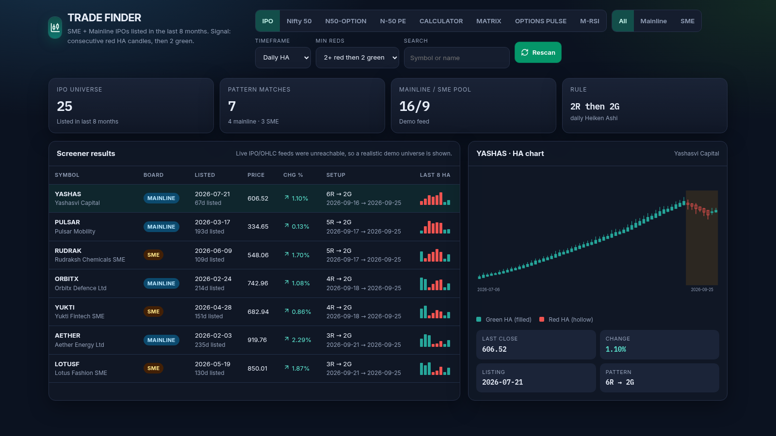Click the up-arrow icon beside AETHER 2.29%

(x=287, y=340)
